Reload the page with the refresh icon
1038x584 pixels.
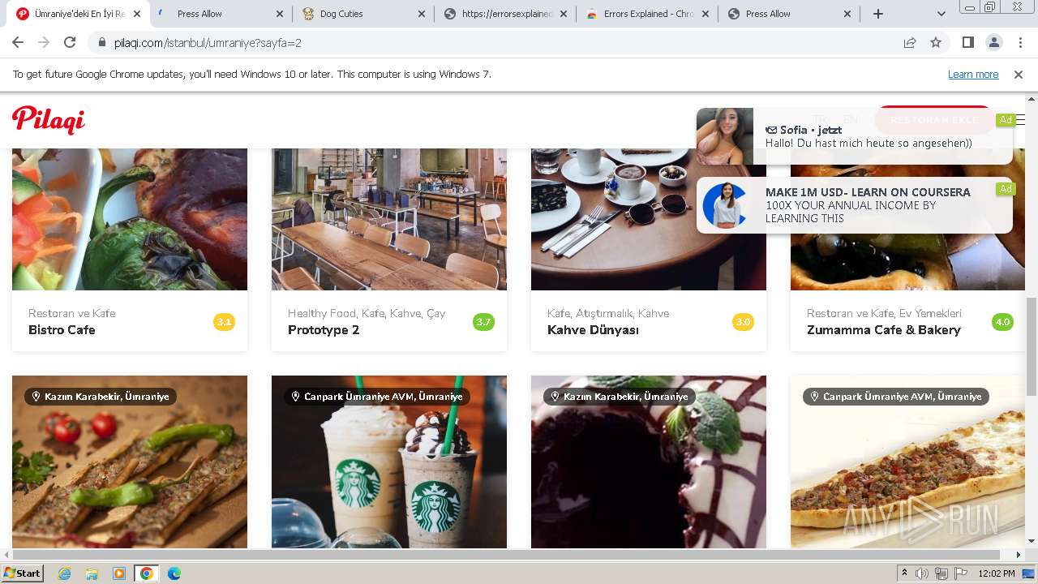pos(70,42)
